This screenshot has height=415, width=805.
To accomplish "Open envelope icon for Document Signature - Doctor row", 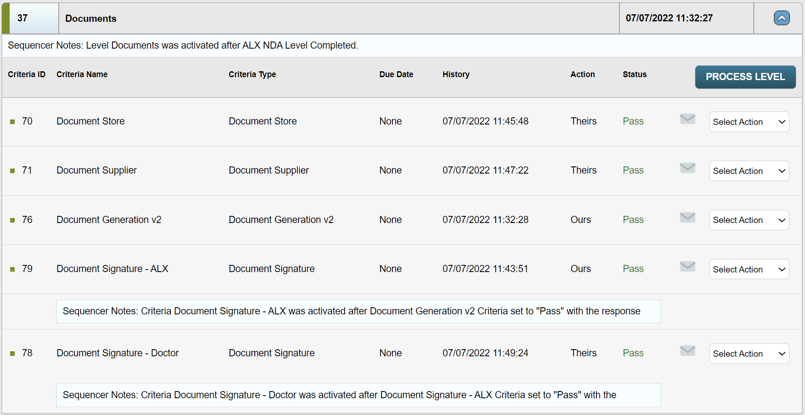I will tap(687, 351).
